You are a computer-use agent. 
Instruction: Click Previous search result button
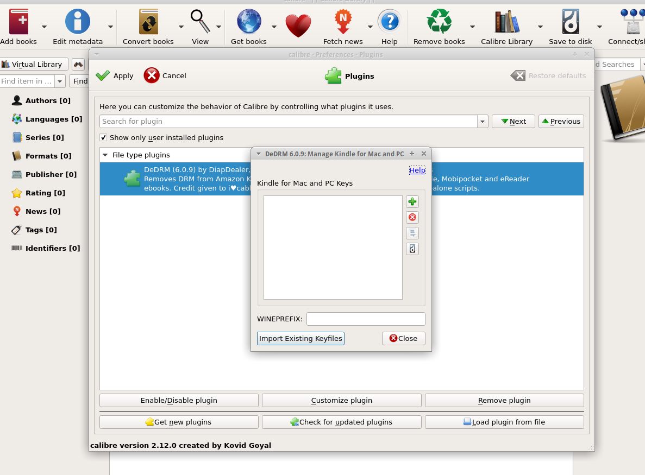tap(561, 122)
